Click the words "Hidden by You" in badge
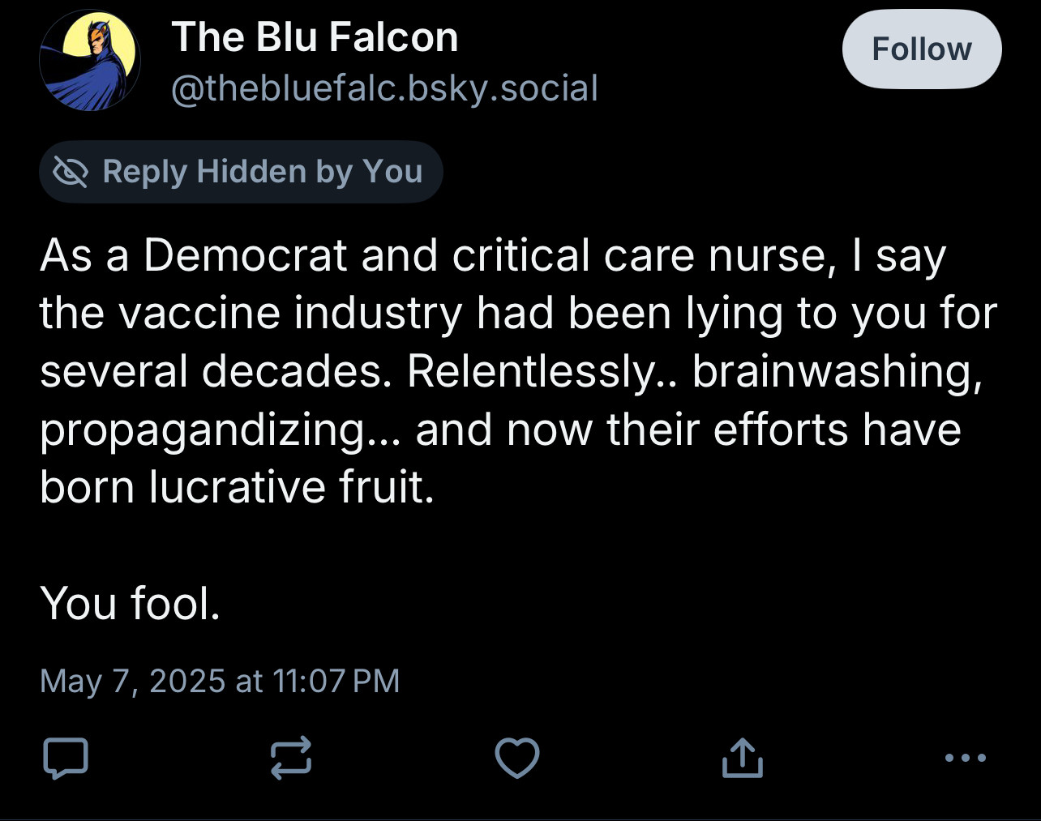 click(310, 172)
